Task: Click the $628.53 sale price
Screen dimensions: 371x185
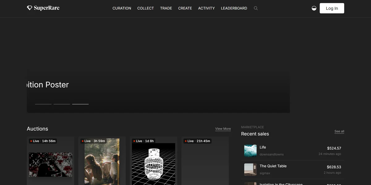Action: pyautogui.click(x=334, y=167)
